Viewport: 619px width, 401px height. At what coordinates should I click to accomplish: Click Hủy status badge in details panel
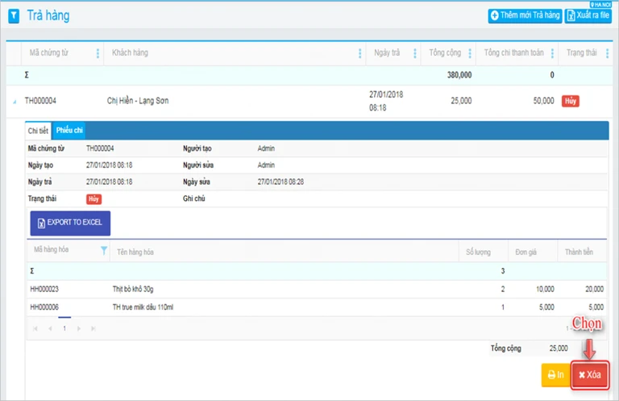tap(94, 199)
